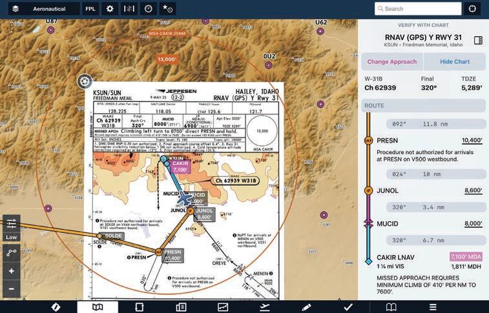
Task: Open the Aeronautical map layer selector
Action: coord(44,9)
